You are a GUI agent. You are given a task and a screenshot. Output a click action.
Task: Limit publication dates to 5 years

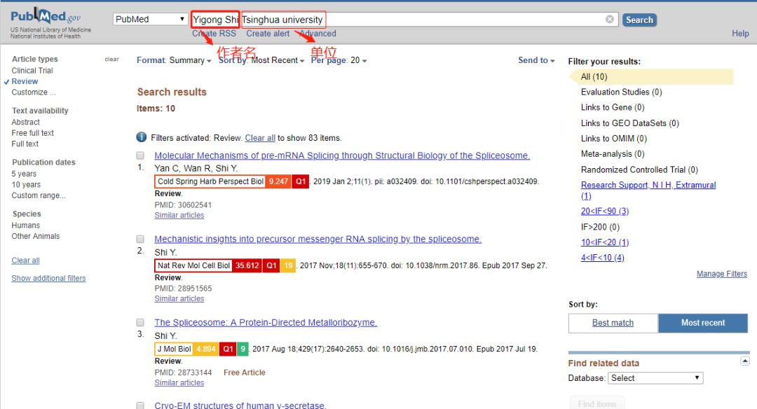(x=24, y=174)
